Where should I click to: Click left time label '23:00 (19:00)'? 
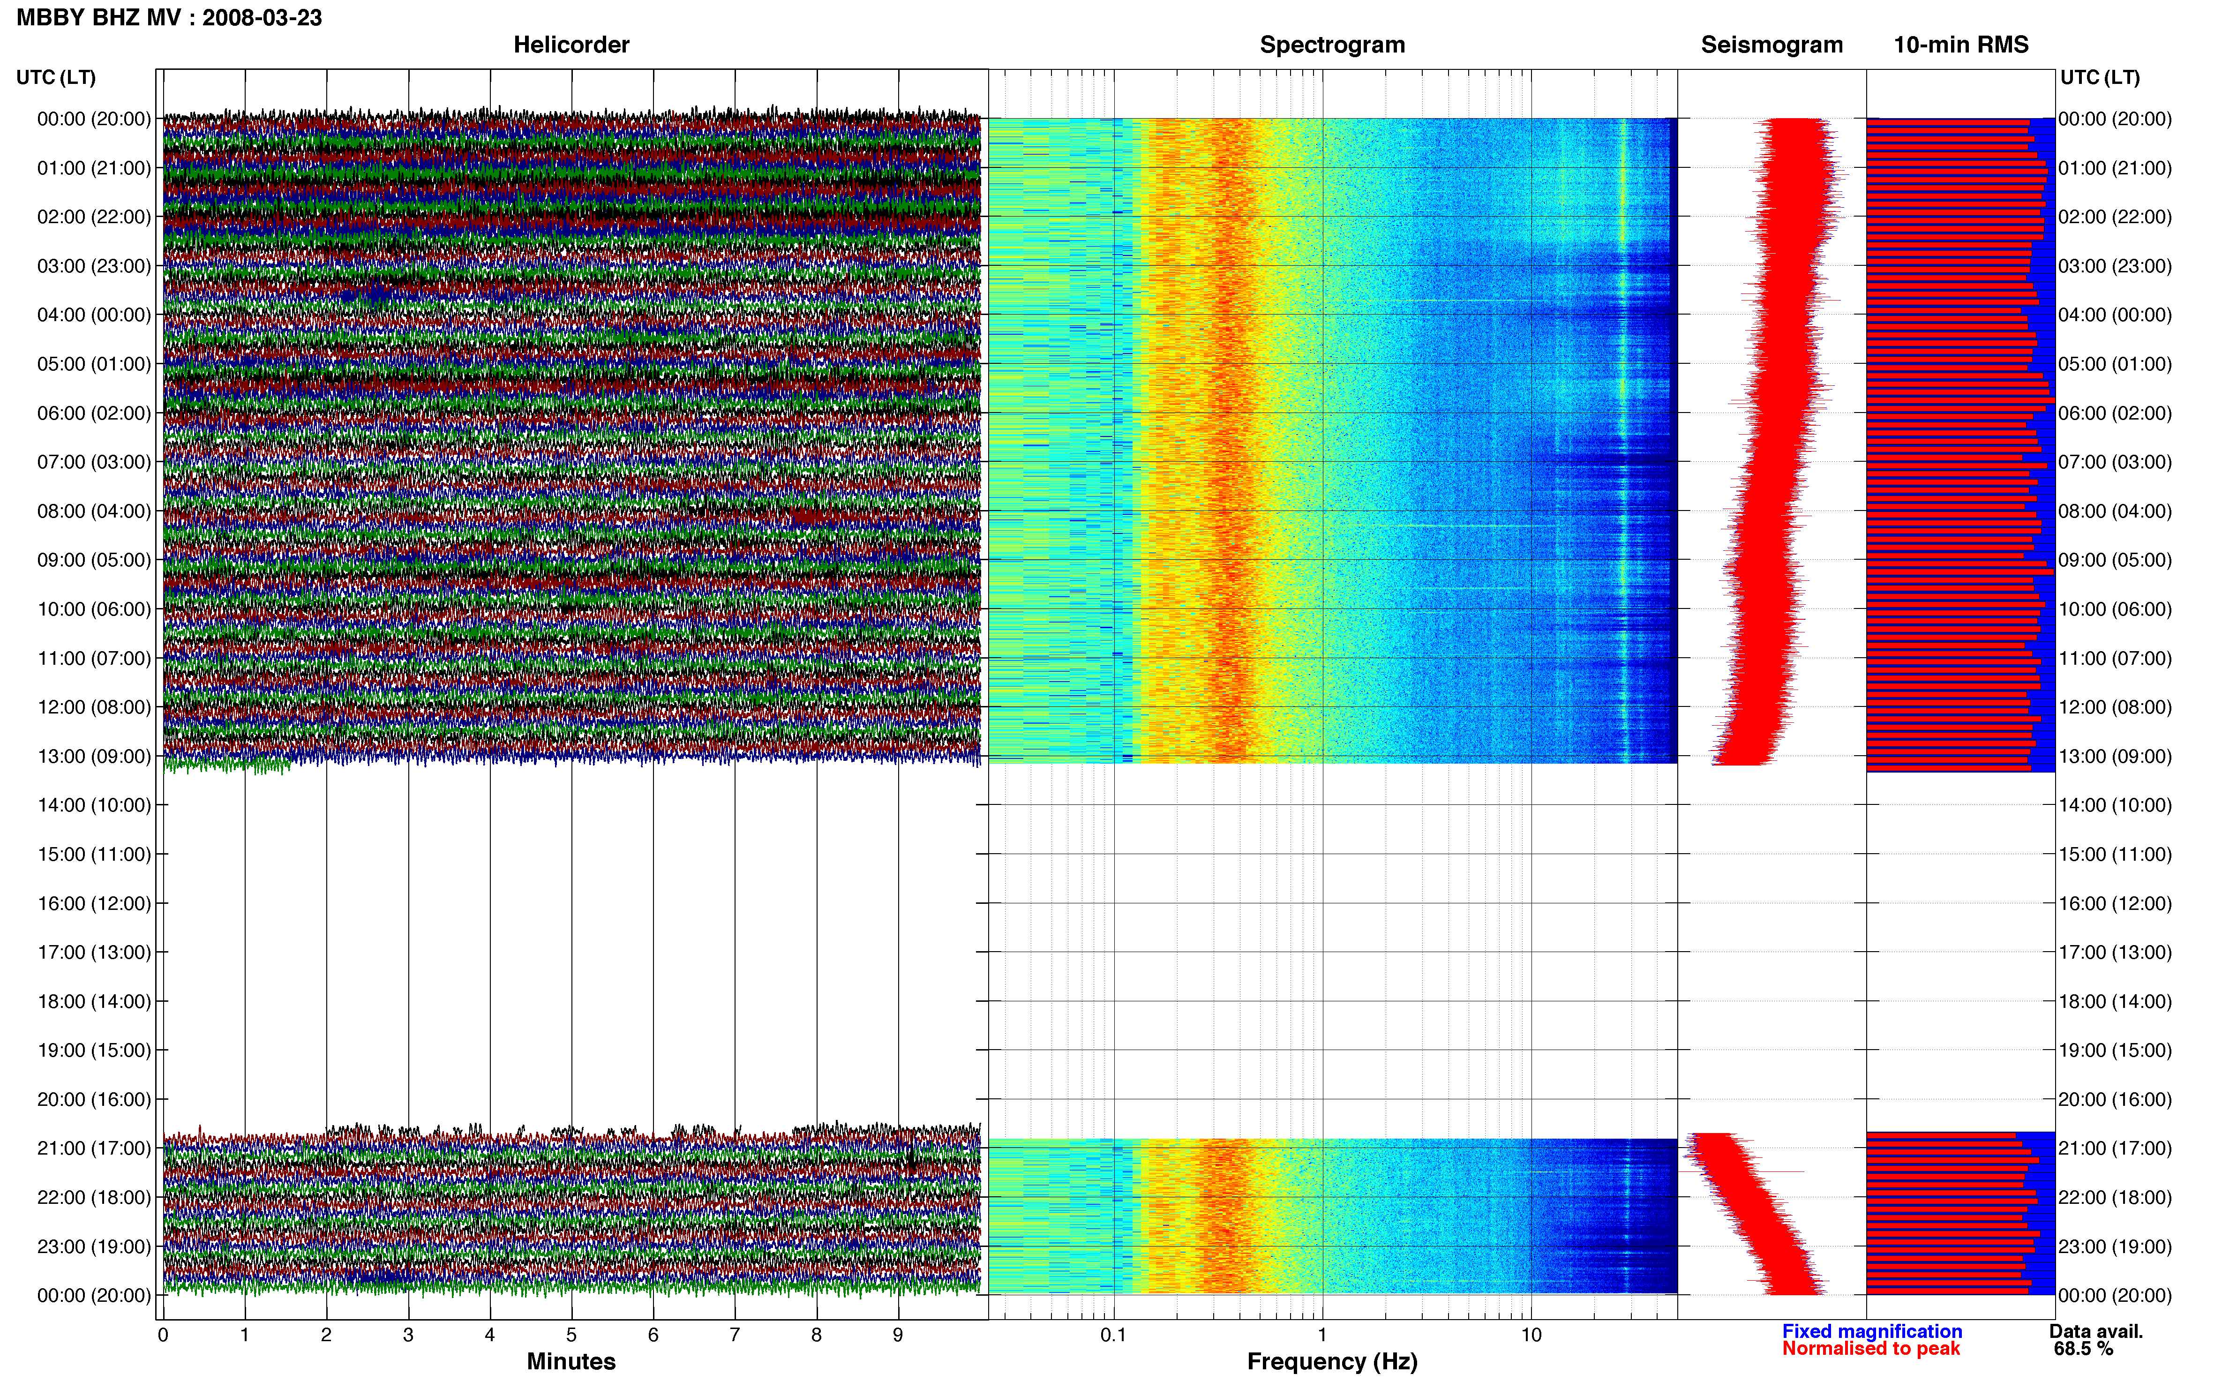pyautogui.click(x=95, y=1246)
